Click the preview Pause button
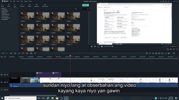Screen dimensions: 179x100 tap(98, 46)
